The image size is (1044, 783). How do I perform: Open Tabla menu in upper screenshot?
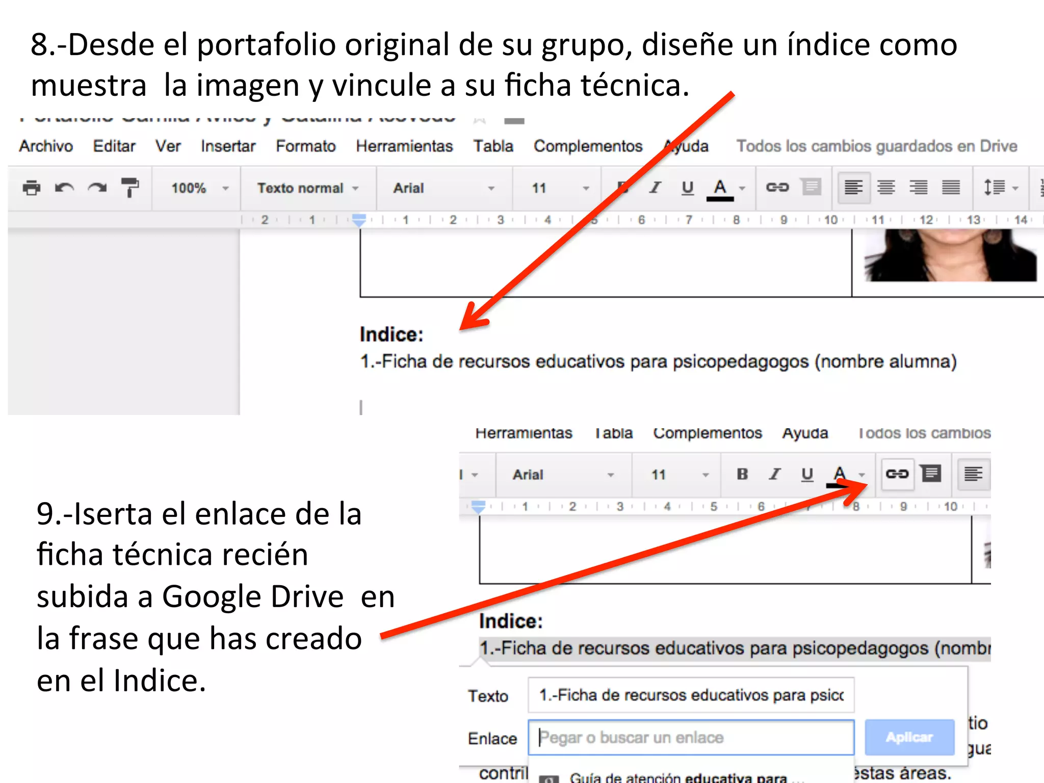click(493, 146)
